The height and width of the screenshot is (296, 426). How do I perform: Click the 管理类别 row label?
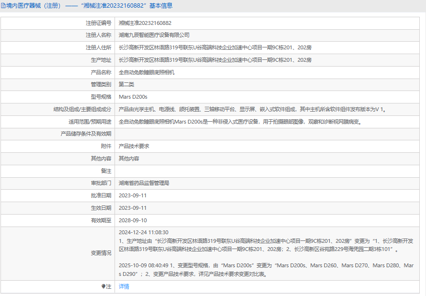pos(101,84)
